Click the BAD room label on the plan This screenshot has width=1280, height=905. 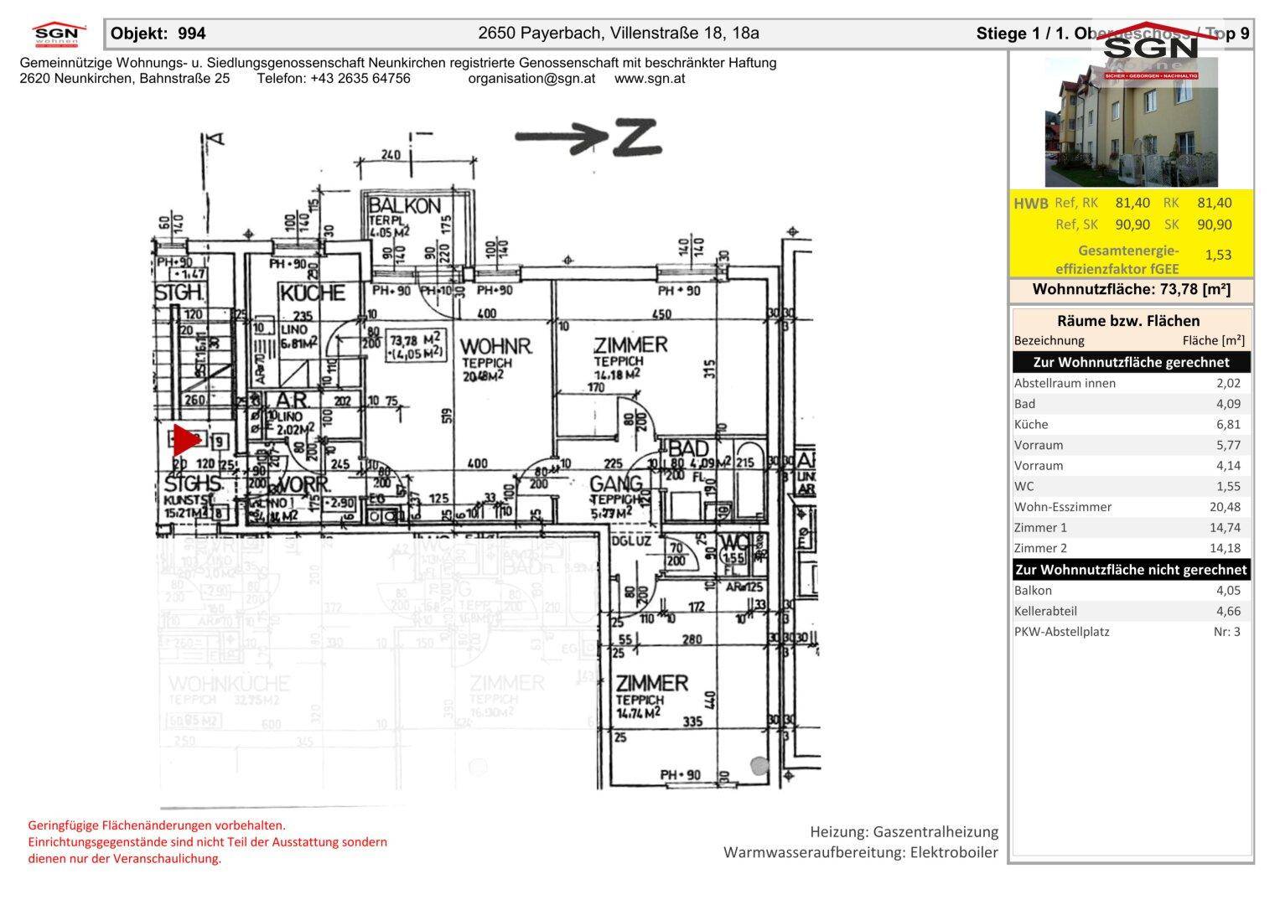click(688, 450)
